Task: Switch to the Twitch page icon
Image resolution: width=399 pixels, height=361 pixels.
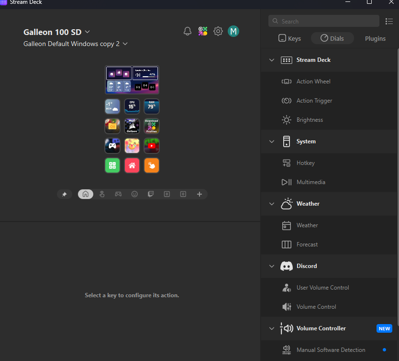Action: coord(151,194)
